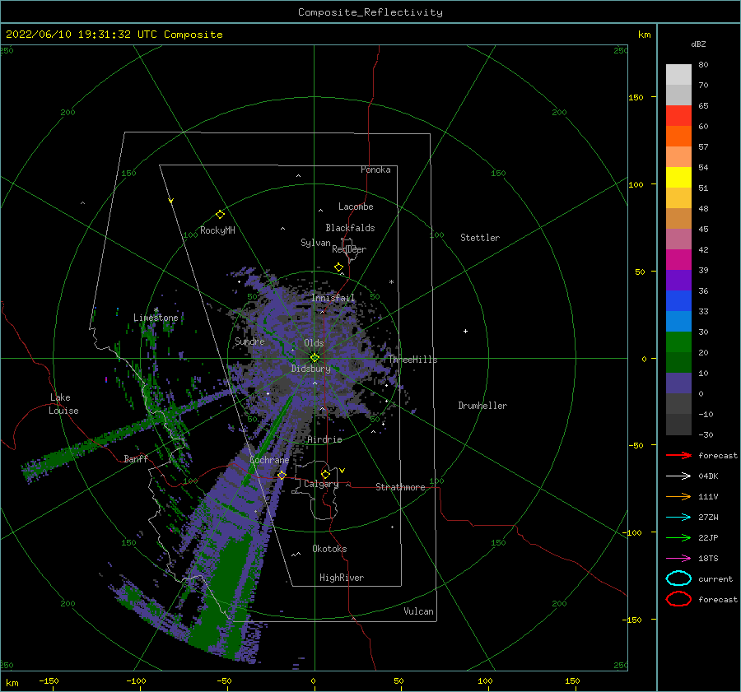This screenshot has height=692, width=741.
Task: Click the Cochrane town label
Action: 269,460
